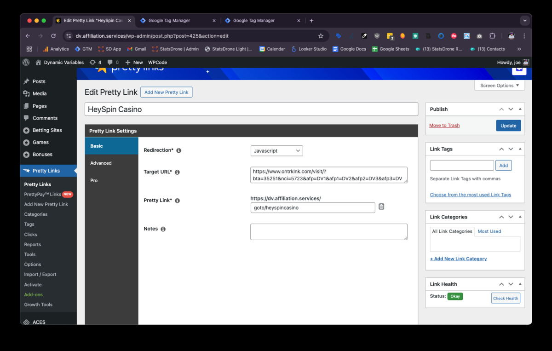This screenshot has height=351, width=552.
Task: Select the Most Used categories tab
Action: click(x=489, y=231)
